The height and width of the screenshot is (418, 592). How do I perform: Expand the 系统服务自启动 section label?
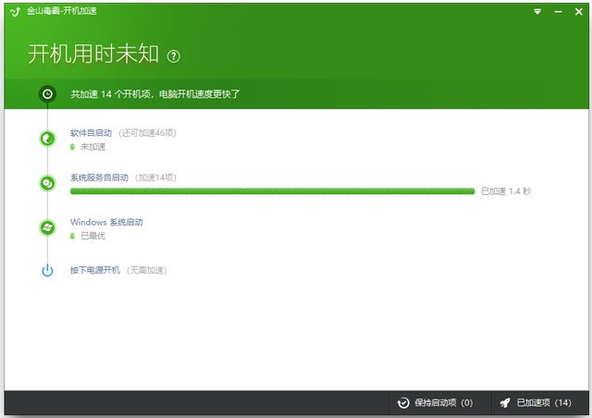click(99, 178)
